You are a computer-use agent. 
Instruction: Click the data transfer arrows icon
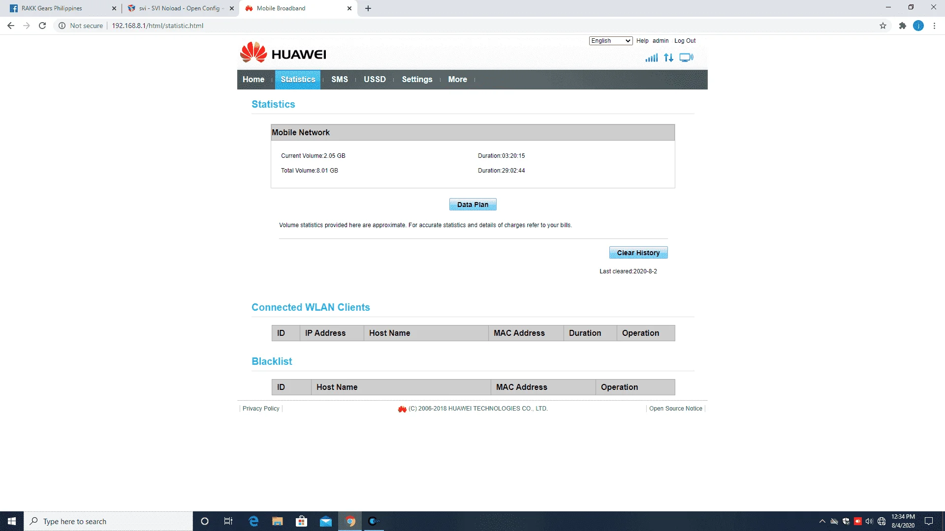pyautogui.click(x=668, y=58)
